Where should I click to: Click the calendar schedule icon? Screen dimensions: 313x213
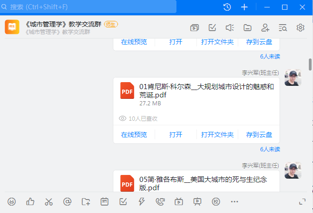[x=104, y=201]
